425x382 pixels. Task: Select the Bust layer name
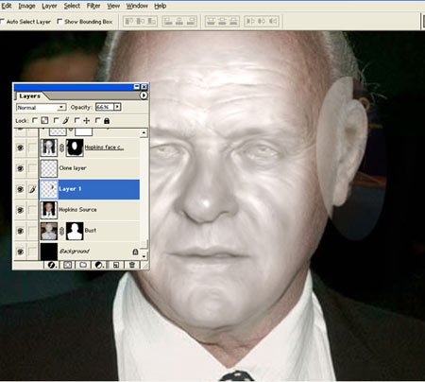(91, 231)
